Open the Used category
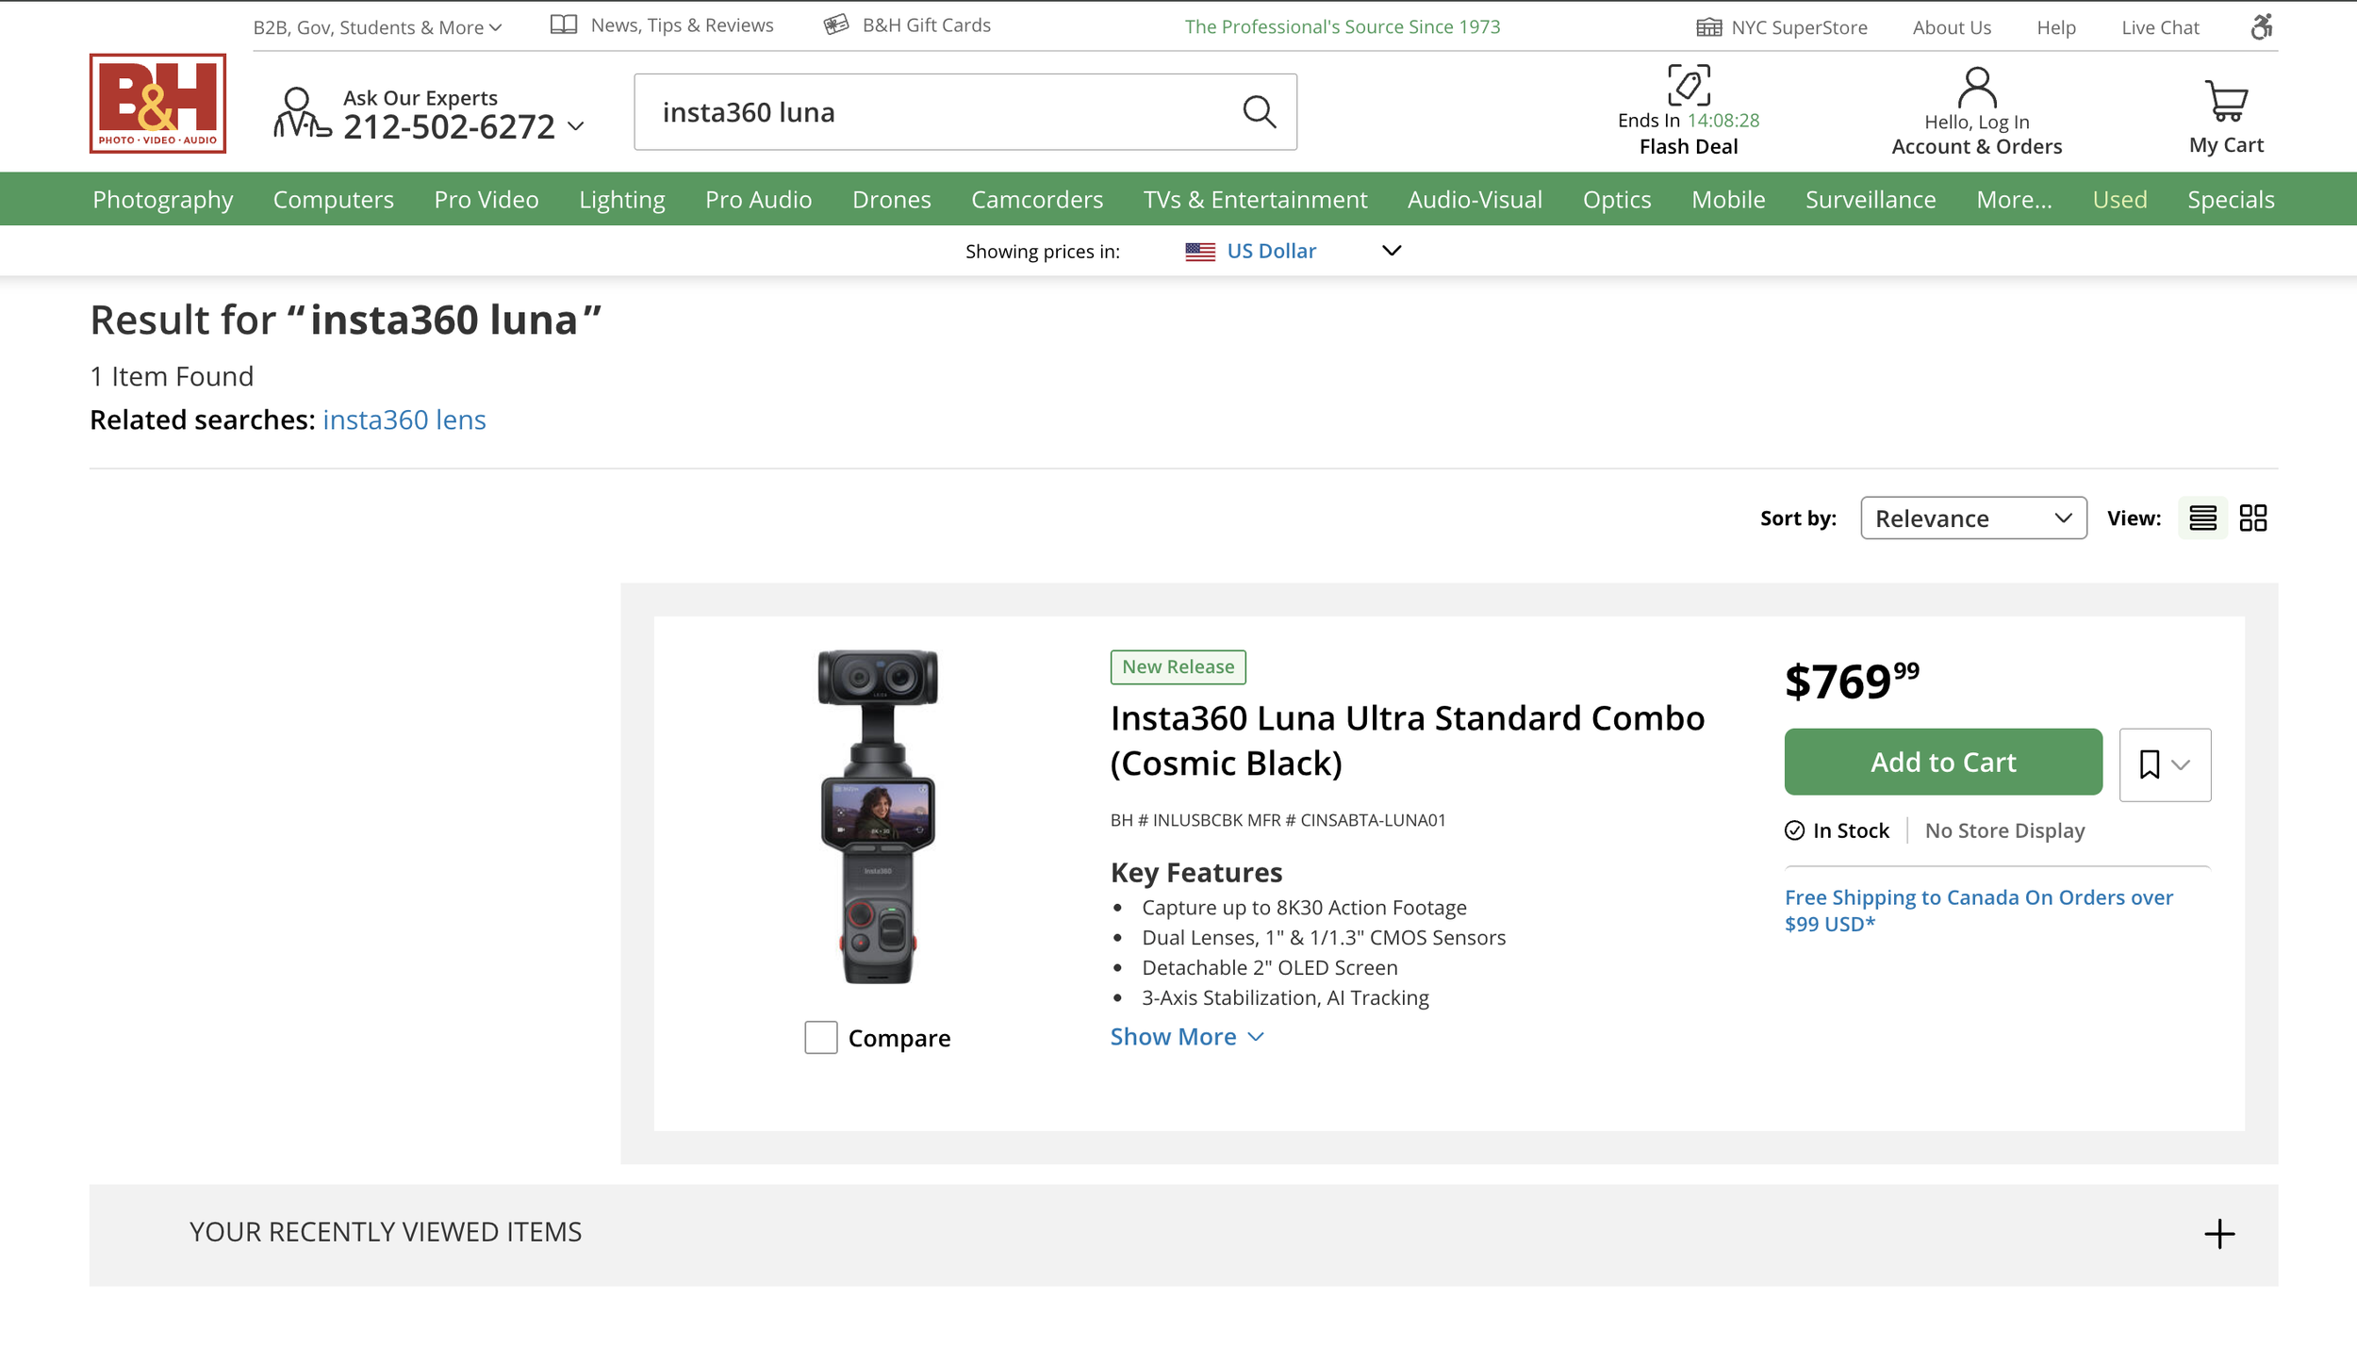2357x1364 pixels. pyautogui.click(x=2119, y=200)
